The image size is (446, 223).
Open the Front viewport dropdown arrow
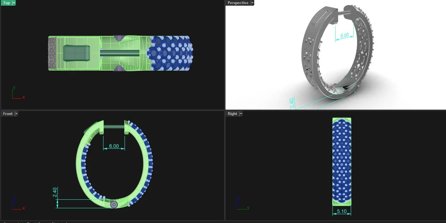tap(16, 114)
